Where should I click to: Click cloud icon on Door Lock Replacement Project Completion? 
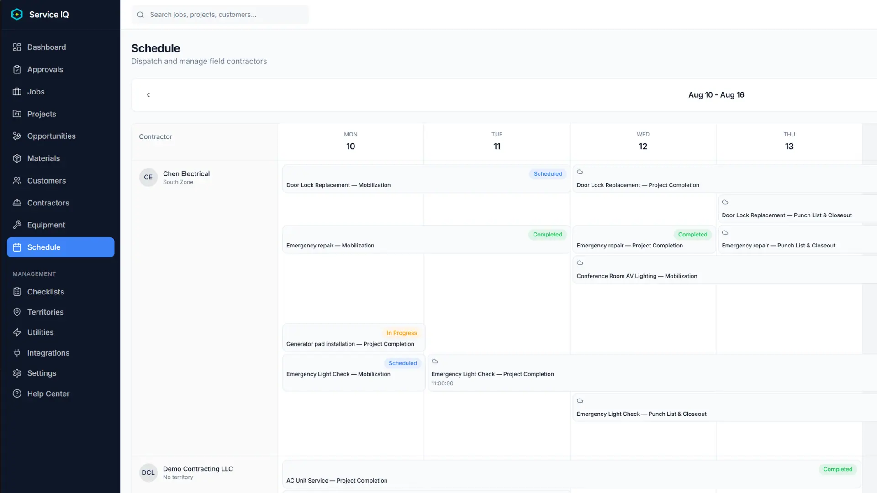[x=580, y=172]
